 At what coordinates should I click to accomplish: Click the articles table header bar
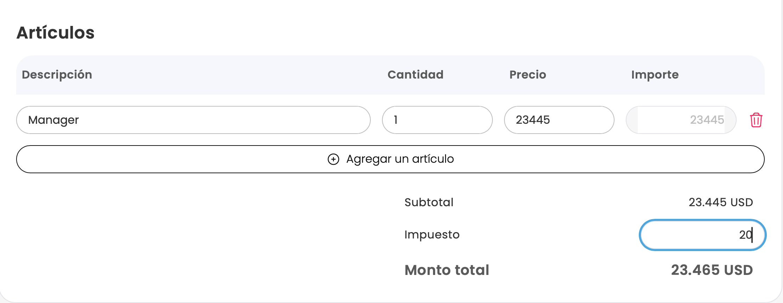coord(246,75)
